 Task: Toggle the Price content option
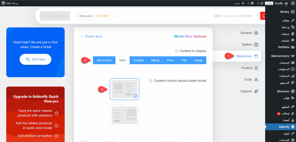point(170,60)
